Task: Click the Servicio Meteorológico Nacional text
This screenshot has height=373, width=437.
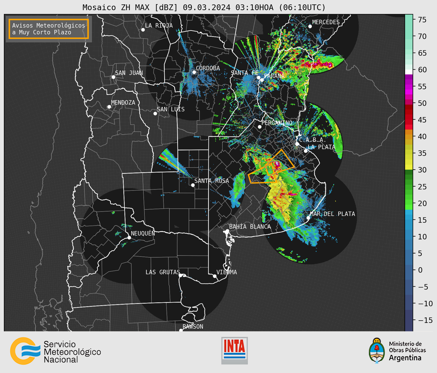Action: tap(72, 352)
